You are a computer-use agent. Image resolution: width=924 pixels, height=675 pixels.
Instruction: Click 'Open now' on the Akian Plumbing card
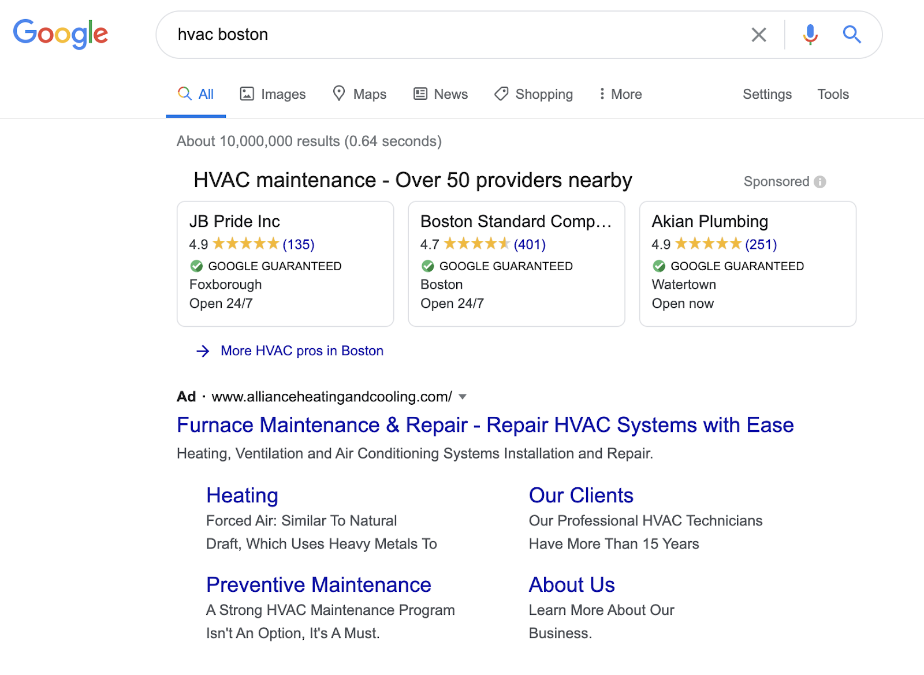tap(683, 304)
